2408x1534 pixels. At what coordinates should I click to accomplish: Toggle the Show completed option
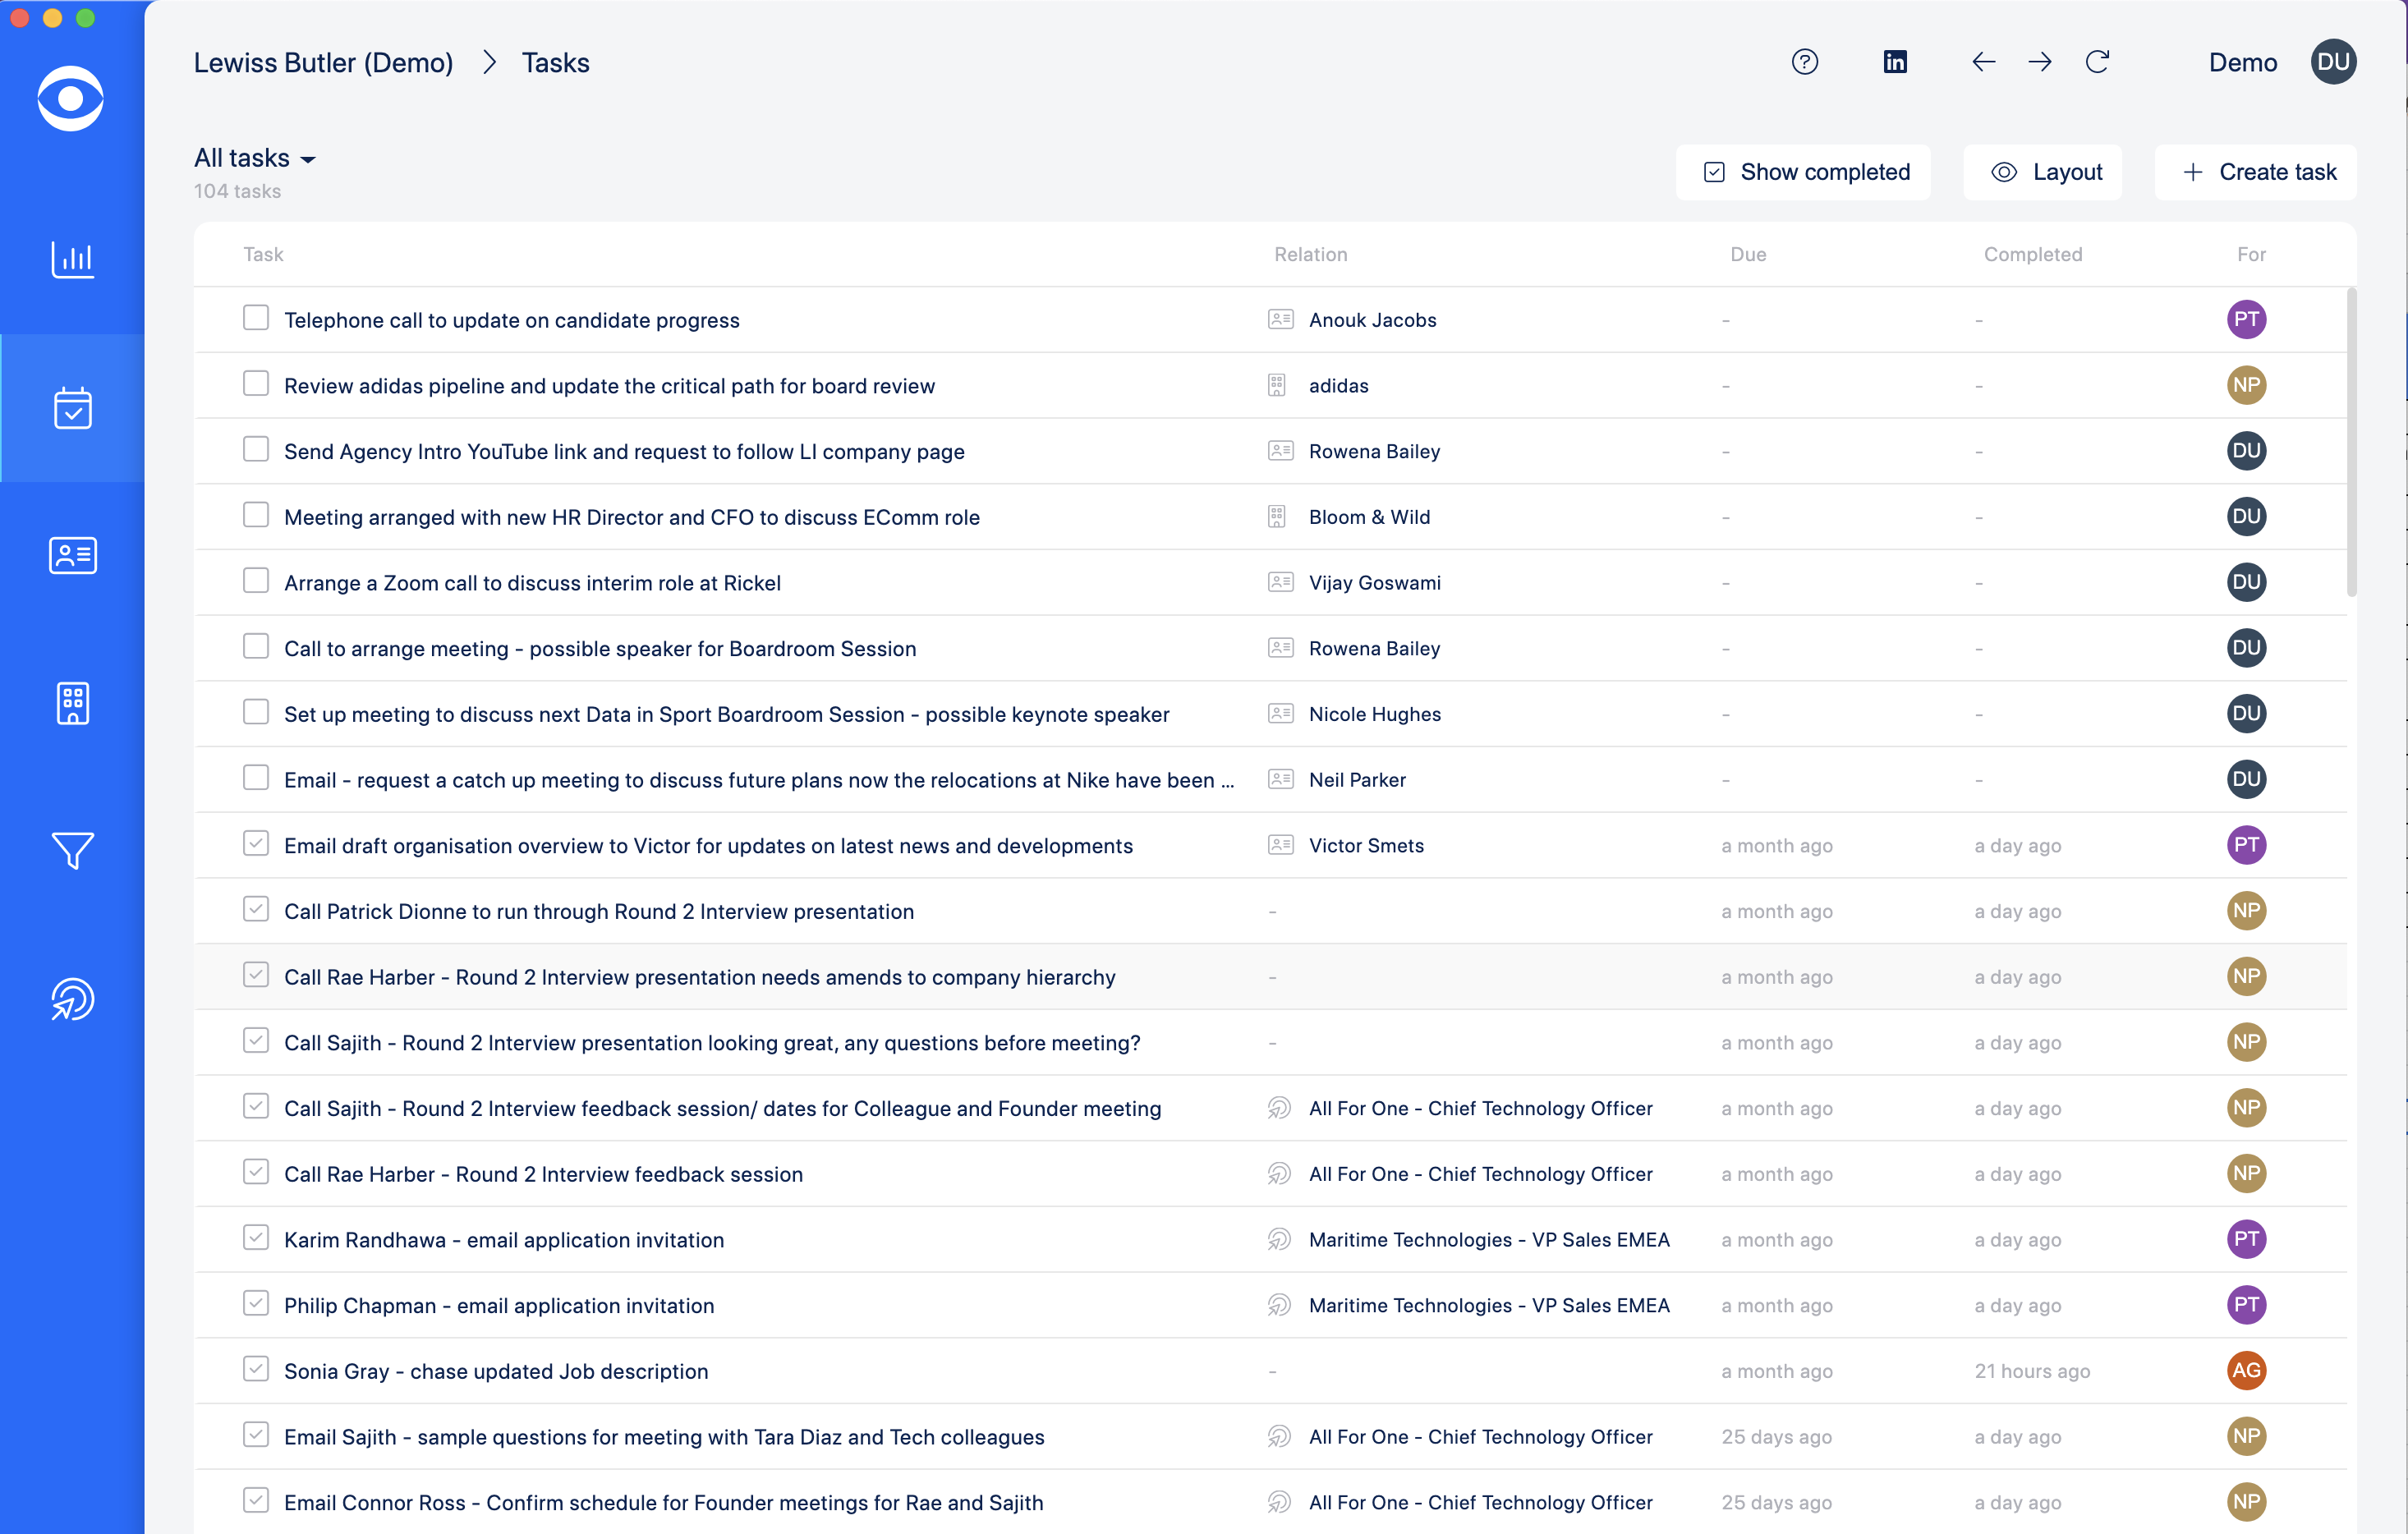(1803, 172)
